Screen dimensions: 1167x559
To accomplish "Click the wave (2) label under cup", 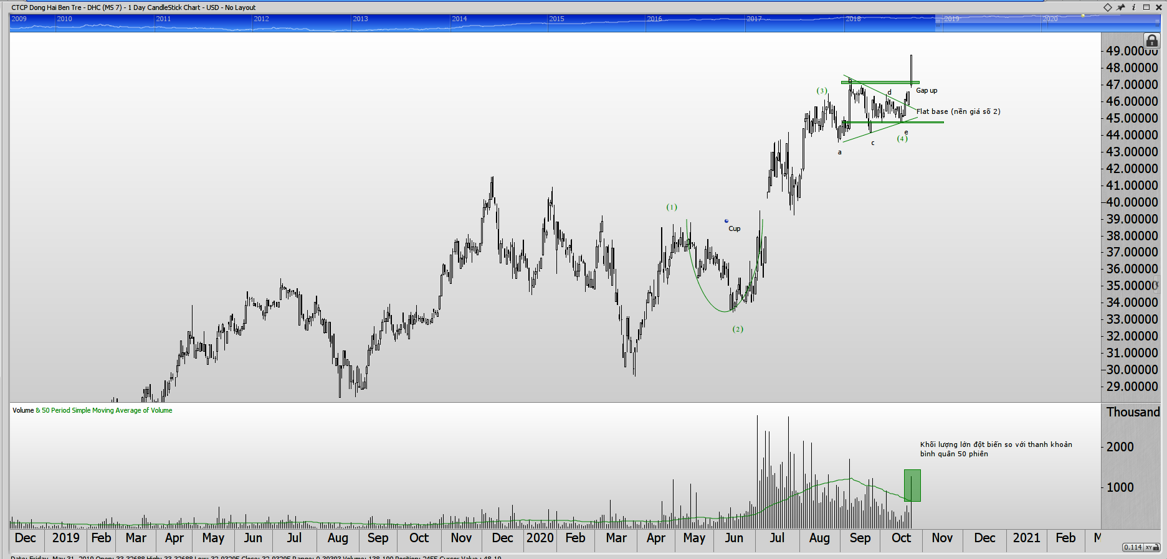I will (738, 329).
